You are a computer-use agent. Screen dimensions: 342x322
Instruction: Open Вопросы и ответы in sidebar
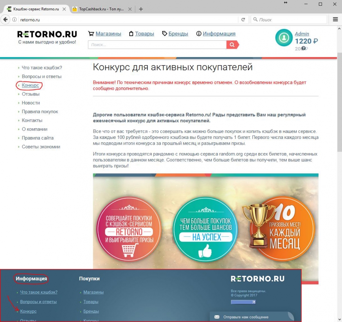pos(41,77)
